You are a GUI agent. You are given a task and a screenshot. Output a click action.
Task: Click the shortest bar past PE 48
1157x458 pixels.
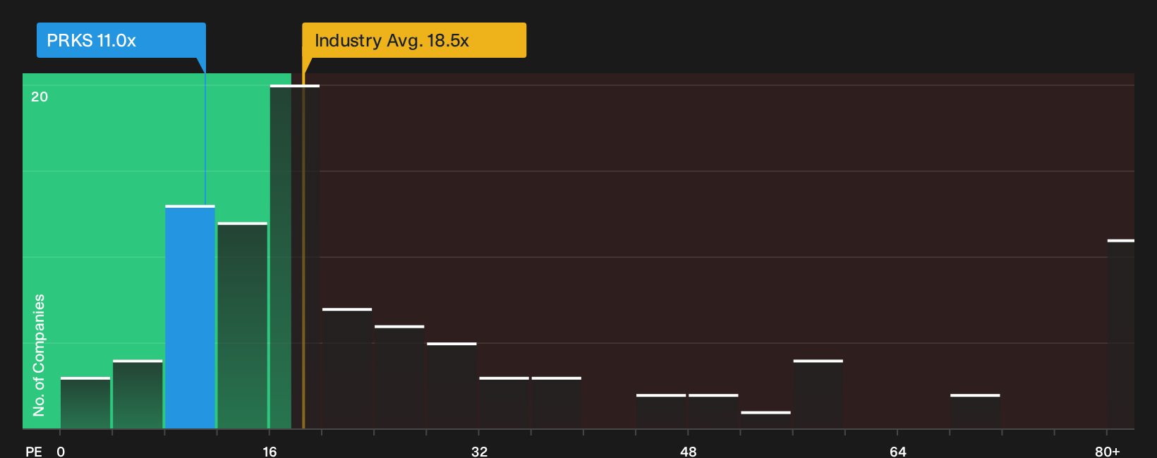point(765,420)
